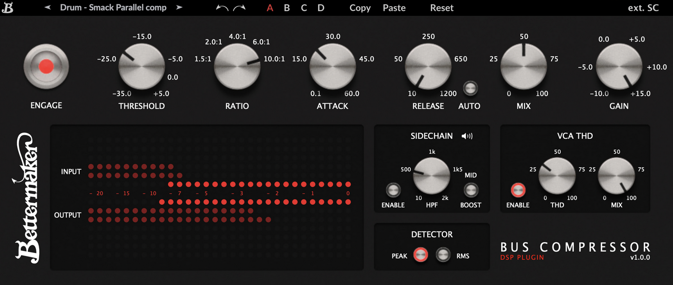Click the undo arrow icon
Image resolution: width=673 pixels, height=285 pixels.
click(x=222, y=8)
